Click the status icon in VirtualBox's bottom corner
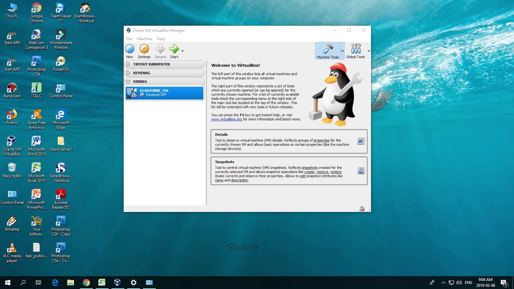Image resolution: width=514 pixels, height=289 pixels. click(x=362, y=209)
